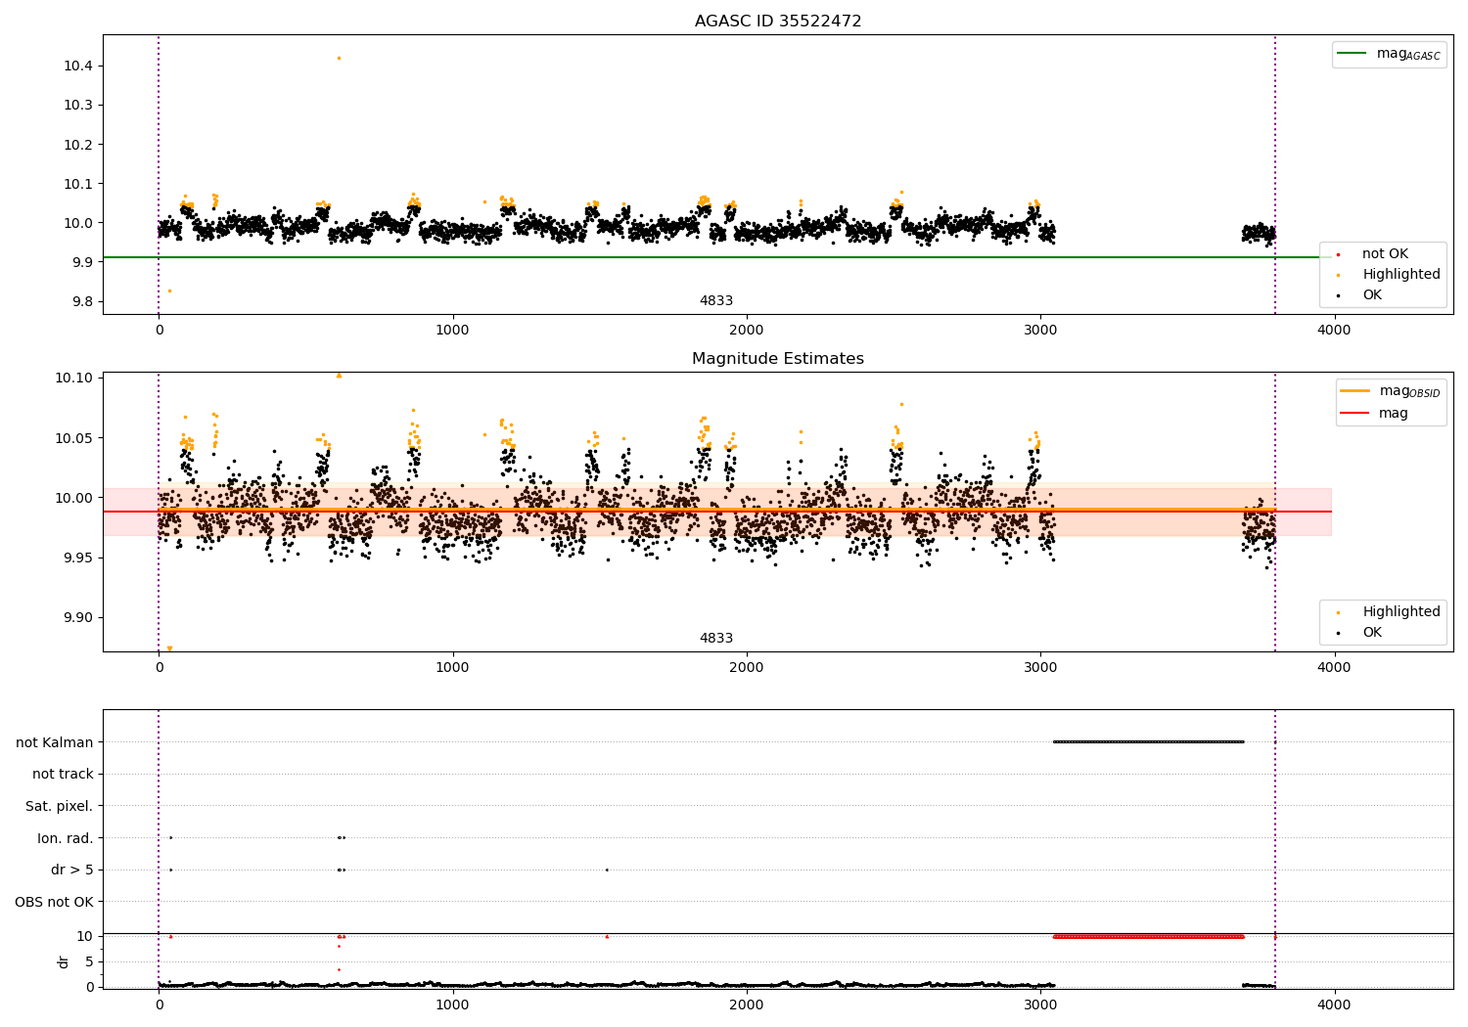Click "not OK" legend entry in top plot
The width and height of the screenshot is (1468, 1027).
coord(1385,254)
